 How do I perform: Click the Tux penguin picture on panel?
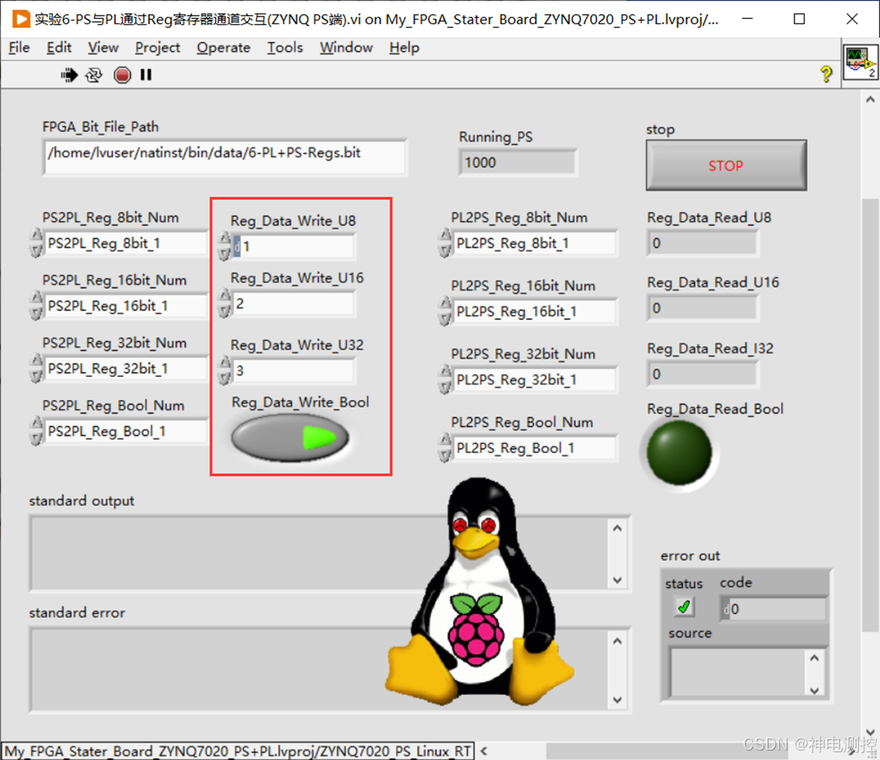click(x=478, y=592)
